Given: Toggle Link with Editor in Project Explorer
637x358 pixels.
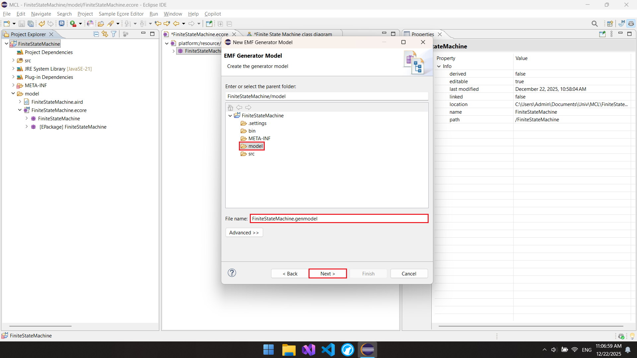Looking at the screenshot, I should (x=105, y=34).
